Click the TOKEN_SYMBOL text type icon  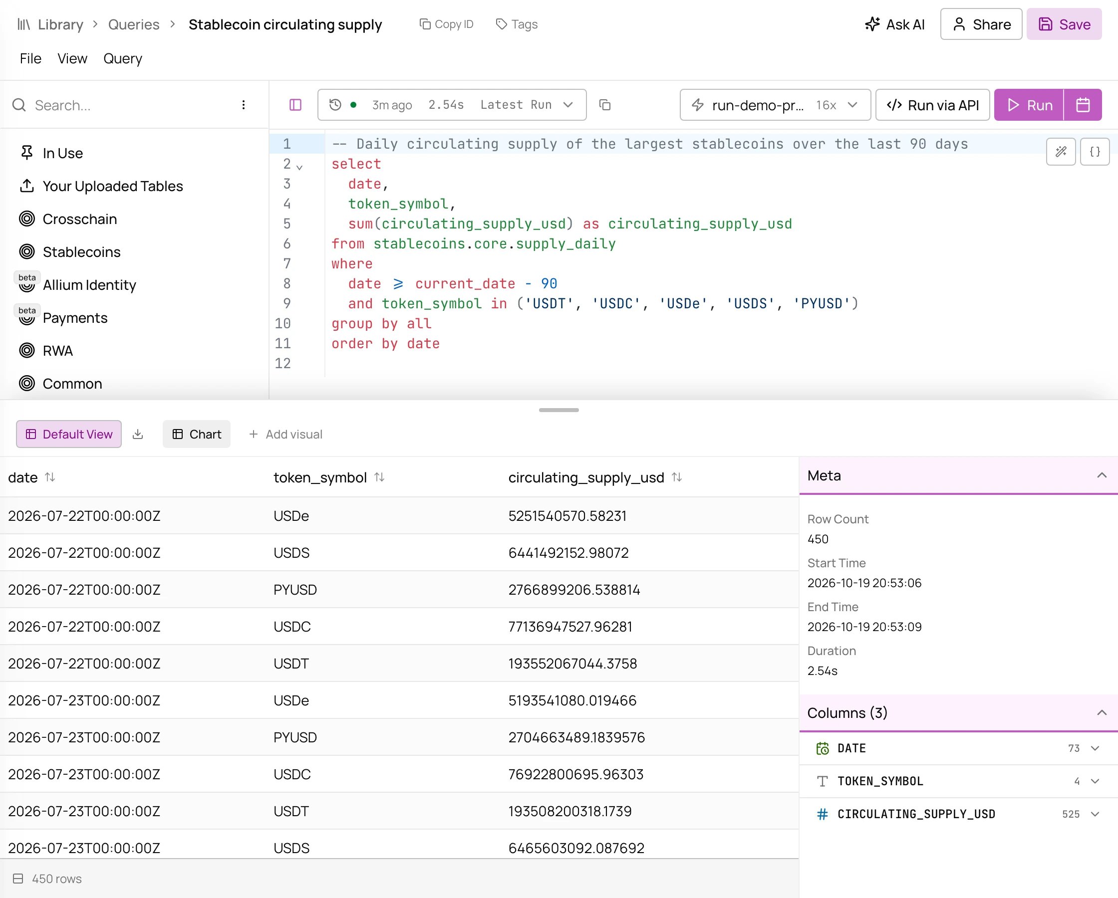823,781
